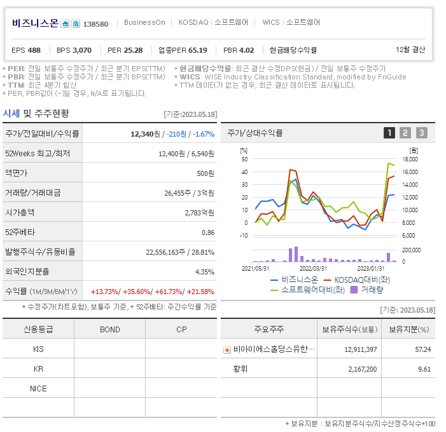Screen dimensions: 446x432
Task: Select ownership percentage 57.24
Action: (x=422, y=349)
